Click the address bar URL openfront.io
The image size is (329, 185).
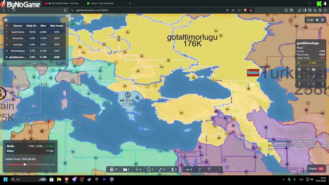pos(92,10)
